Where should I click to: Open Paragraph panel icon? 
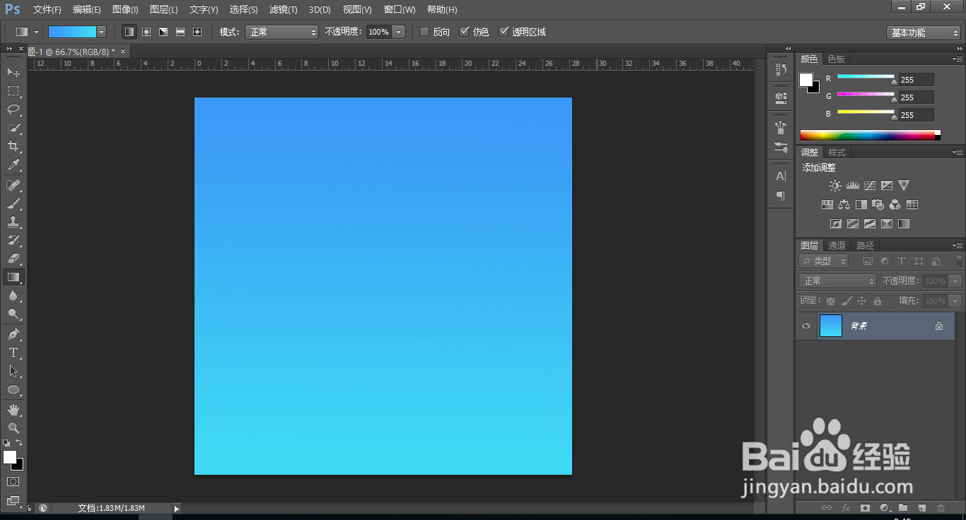click(781, 196)
